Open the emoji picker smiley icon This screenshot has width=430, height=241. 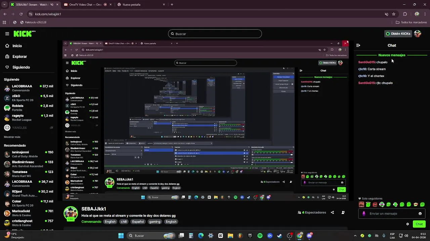pos(420,214)
